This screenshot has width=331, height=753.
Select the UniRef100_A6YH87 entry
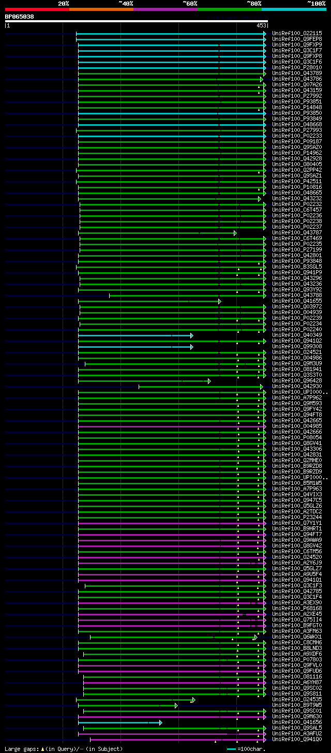[297, 683]
